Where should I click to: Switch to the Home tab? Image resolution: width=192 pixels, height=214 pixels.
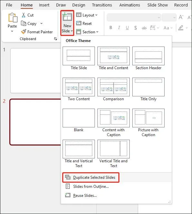click(x=26, y=5)
